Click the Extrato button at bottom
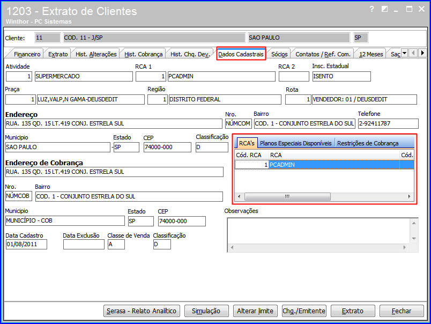Screen dimensions: 431x324 tap(353, 311)
